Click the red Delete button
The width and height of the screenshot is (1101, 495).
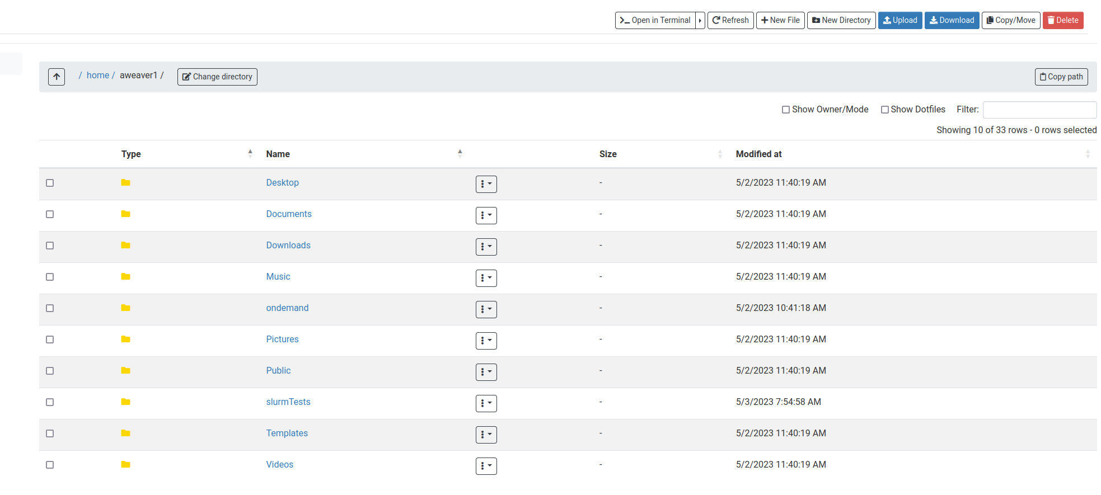pyautogui.click(x=1063, y=20)
